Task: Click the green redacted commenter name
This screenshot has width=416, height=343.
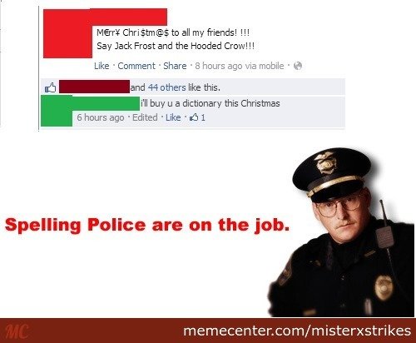Action: [x=106, y=102]
